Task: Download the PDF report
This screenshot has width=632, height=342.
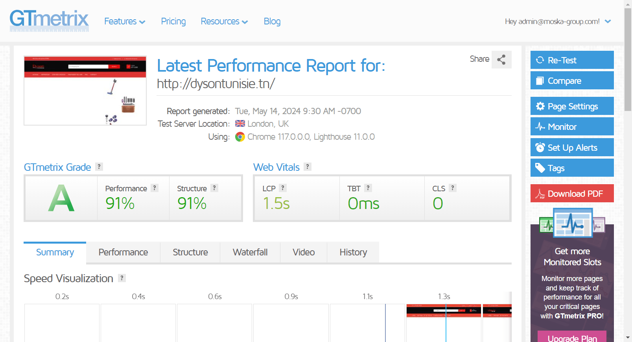Action: pyautogui.click(x=572, y=193)
